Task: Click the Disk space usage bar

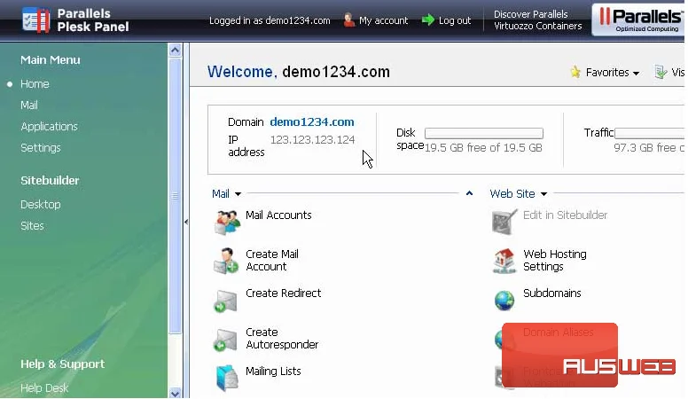Action: 484,133
